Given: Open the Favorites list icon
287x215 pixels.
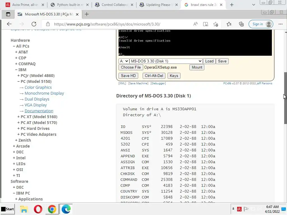Looking at the screenshot, I should (229, 24).
